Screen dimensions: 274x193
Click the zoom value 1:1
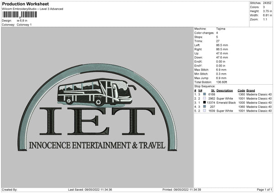click(265, 19)
